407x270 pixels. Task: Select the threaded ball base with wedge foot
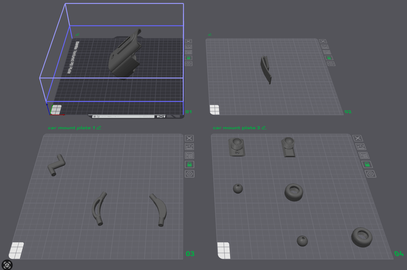click(x=289, y=147)
